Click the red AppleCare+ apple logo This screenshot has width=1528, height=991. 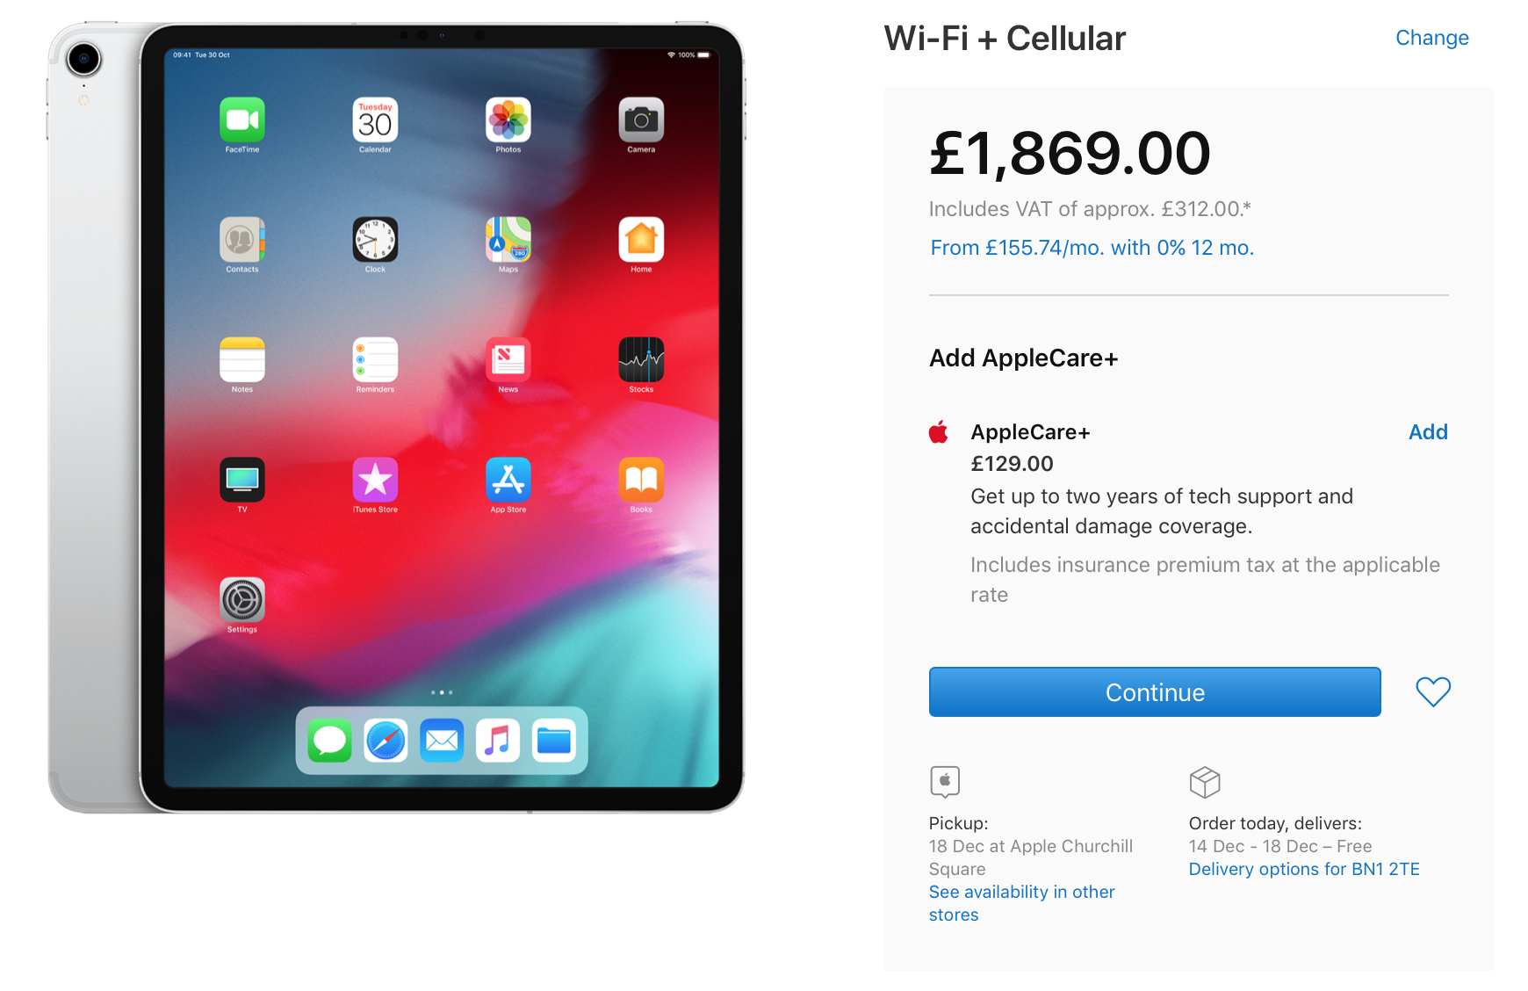pos(939,432)
